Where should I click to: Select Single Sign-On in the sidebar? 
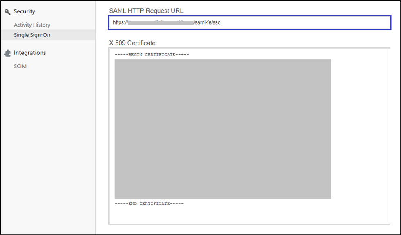32,35
